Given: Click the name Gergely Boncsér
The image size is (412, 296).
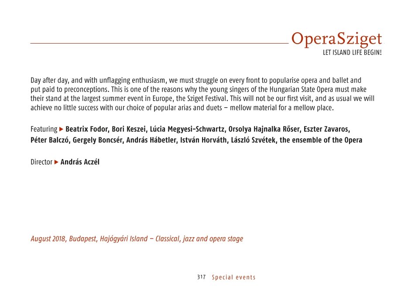Looking at the screenshot, I should (97, 140).
